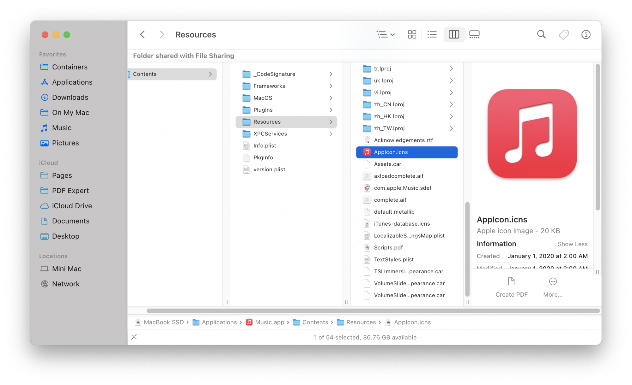This screenshot has width=632, height=385.
Task: Select iCloud Drive in sidebar
Action: tap(72, 206)
